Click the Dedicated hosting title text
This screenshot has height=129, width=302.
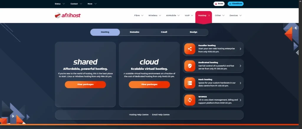(208, 62)
